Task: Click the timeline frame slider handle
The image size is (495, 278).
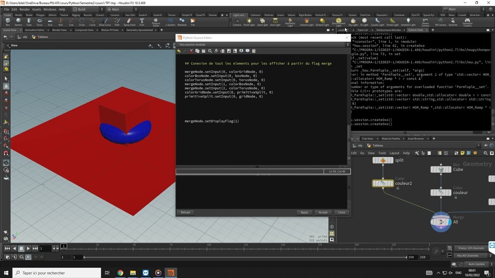Action: 64,246
